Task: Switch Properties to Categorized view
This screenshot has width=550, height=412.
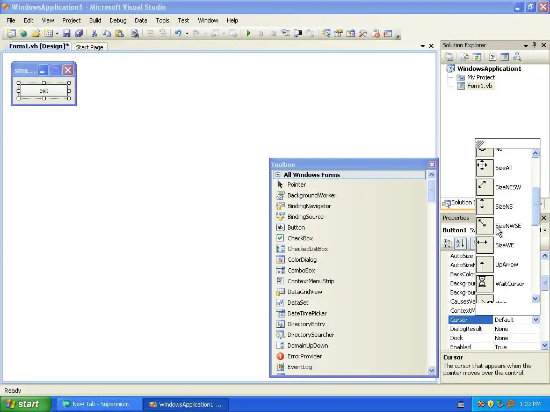Action: point(448,243)
